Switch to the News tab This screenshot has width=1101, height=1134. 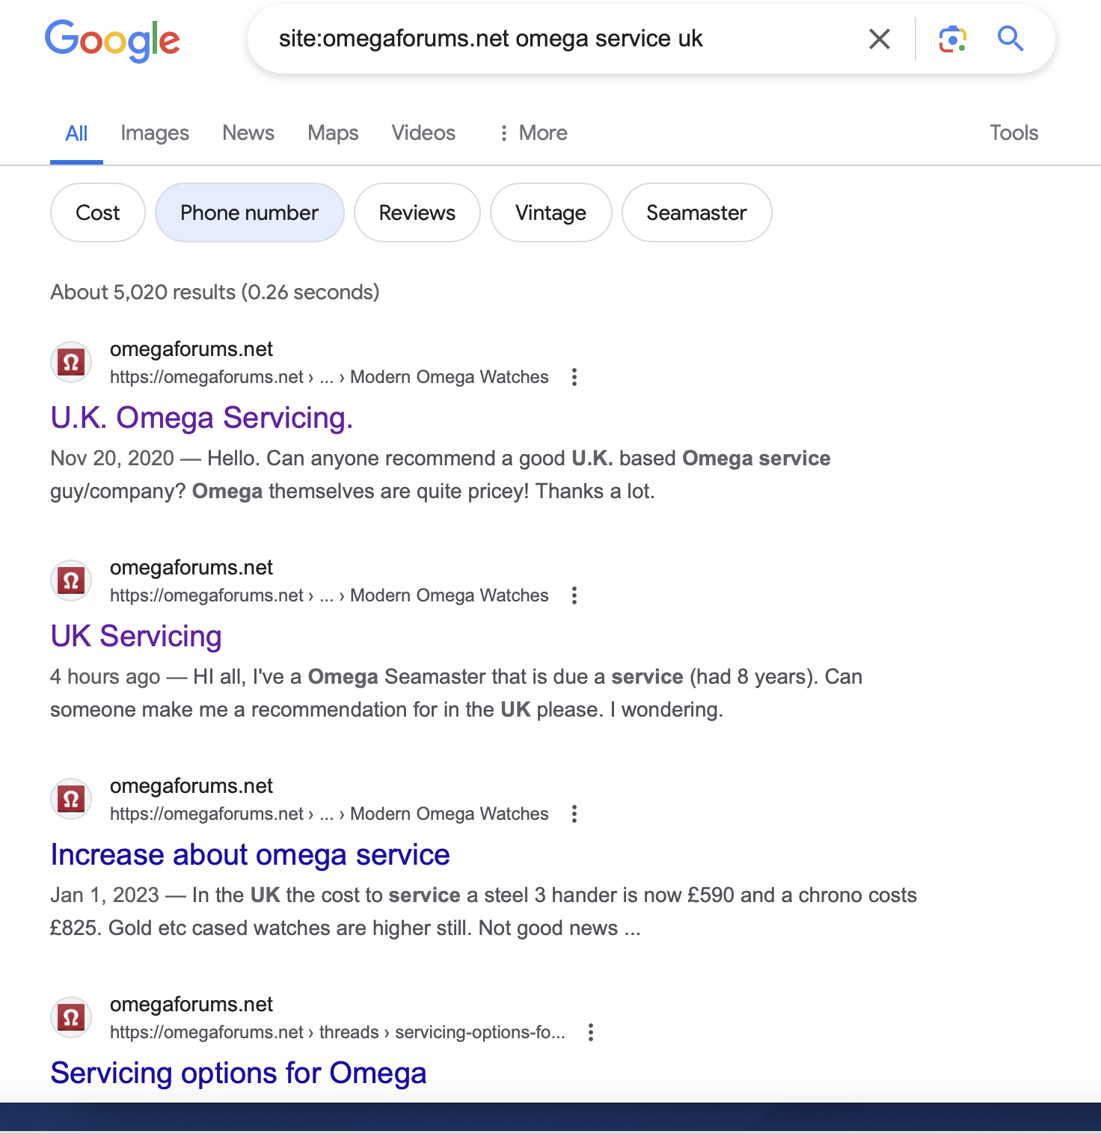pyautogui.click(x=248, y=133)
